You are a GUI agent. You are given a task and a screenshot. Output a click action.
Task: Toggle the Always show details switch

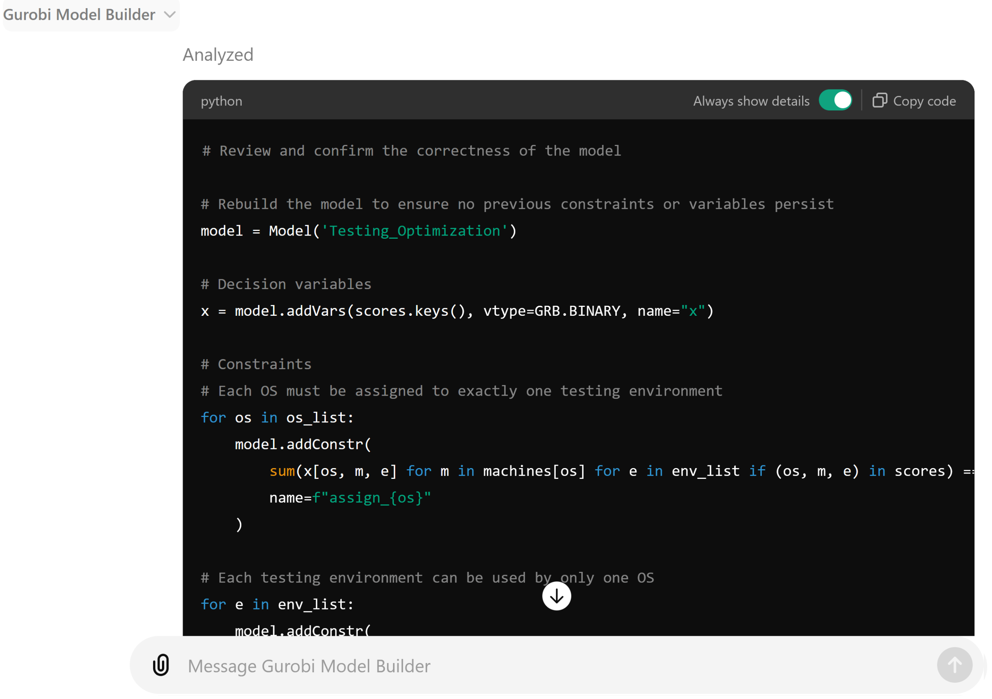(x=835, y=101)
